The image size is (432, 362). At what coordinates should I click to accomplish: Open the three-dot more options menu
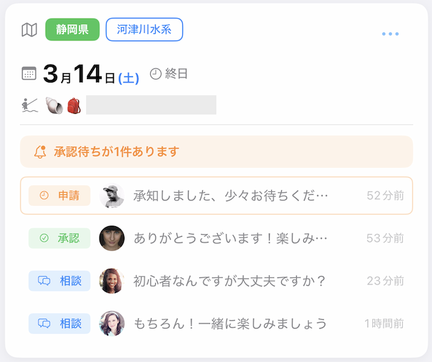pos(390,33)
